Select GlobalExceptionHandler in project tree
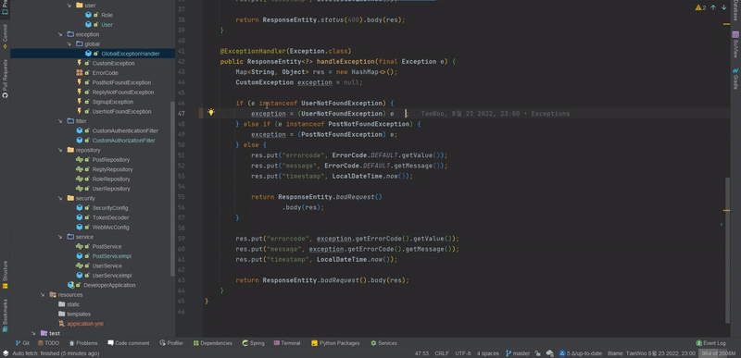 point(131,54)
